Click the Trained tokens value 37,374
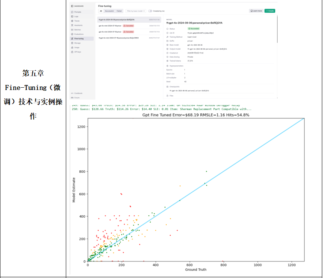 click(x=190, y=61)
